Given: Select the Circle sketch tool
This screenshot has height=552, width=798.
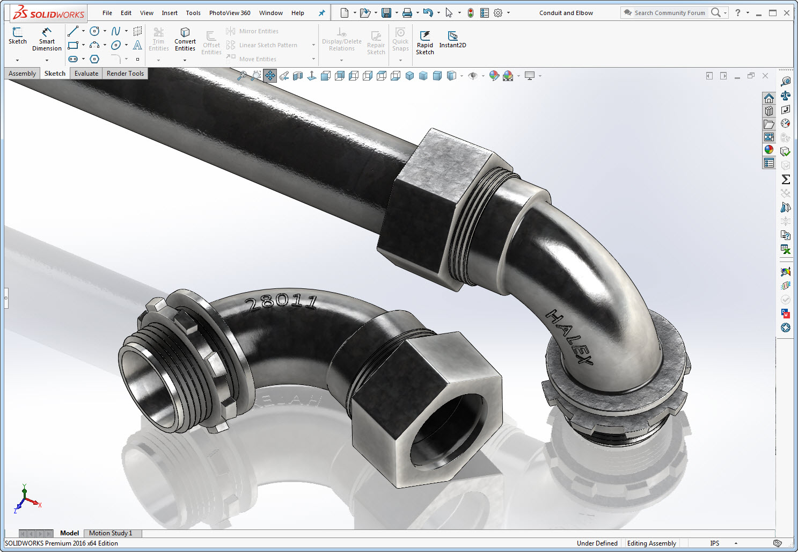Looking at the screenshot, I should (94, 31).
